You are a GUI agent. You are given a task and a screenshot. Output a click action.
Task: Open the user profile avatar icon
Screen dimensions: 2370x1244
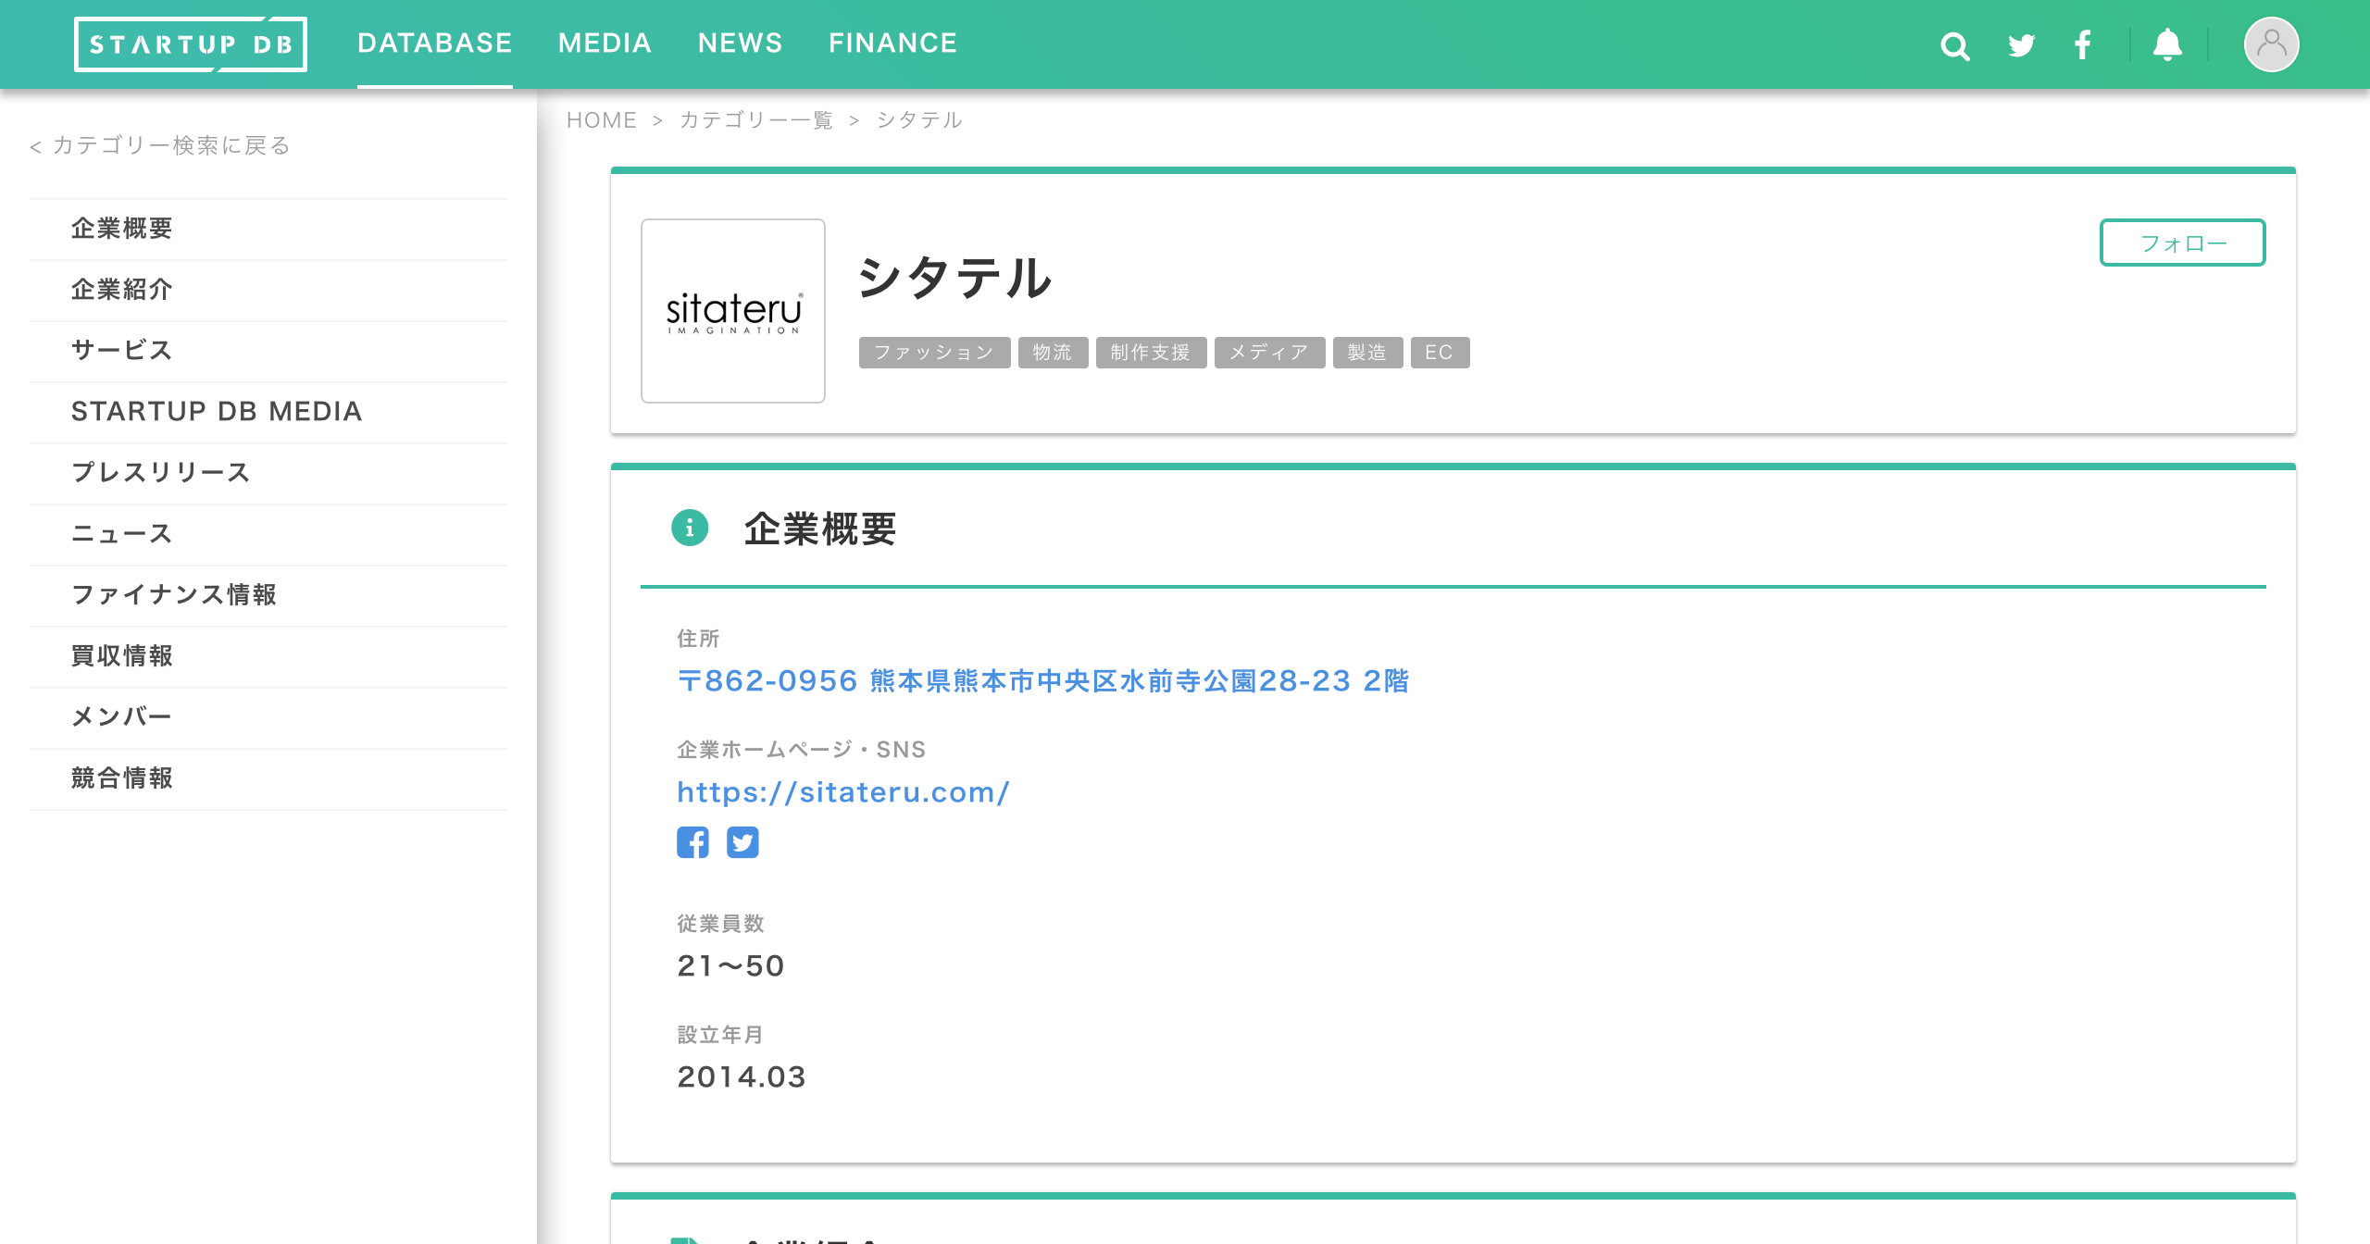[2271, 44]
